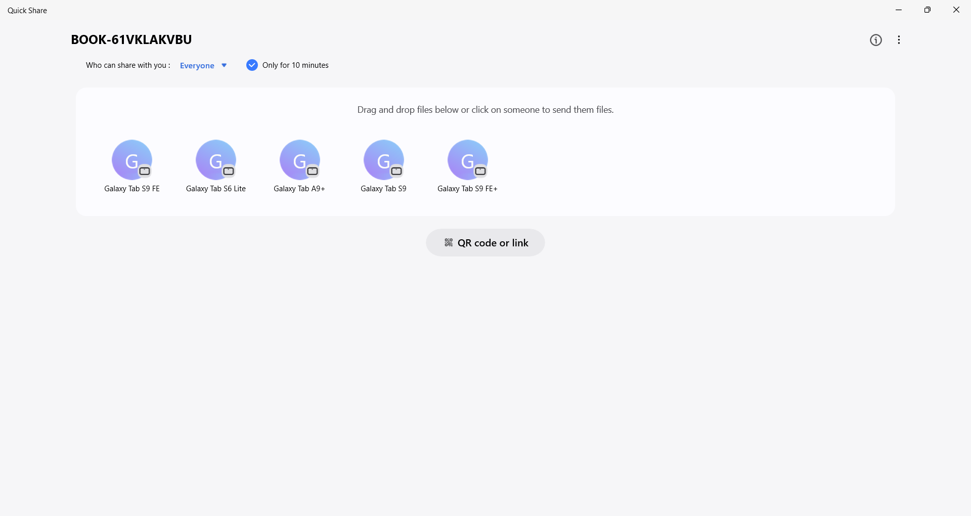This screenshot has width=971, height=516.
Task: Open the 'Everyone' visibility selector
Action: click(x=197, y=66)
